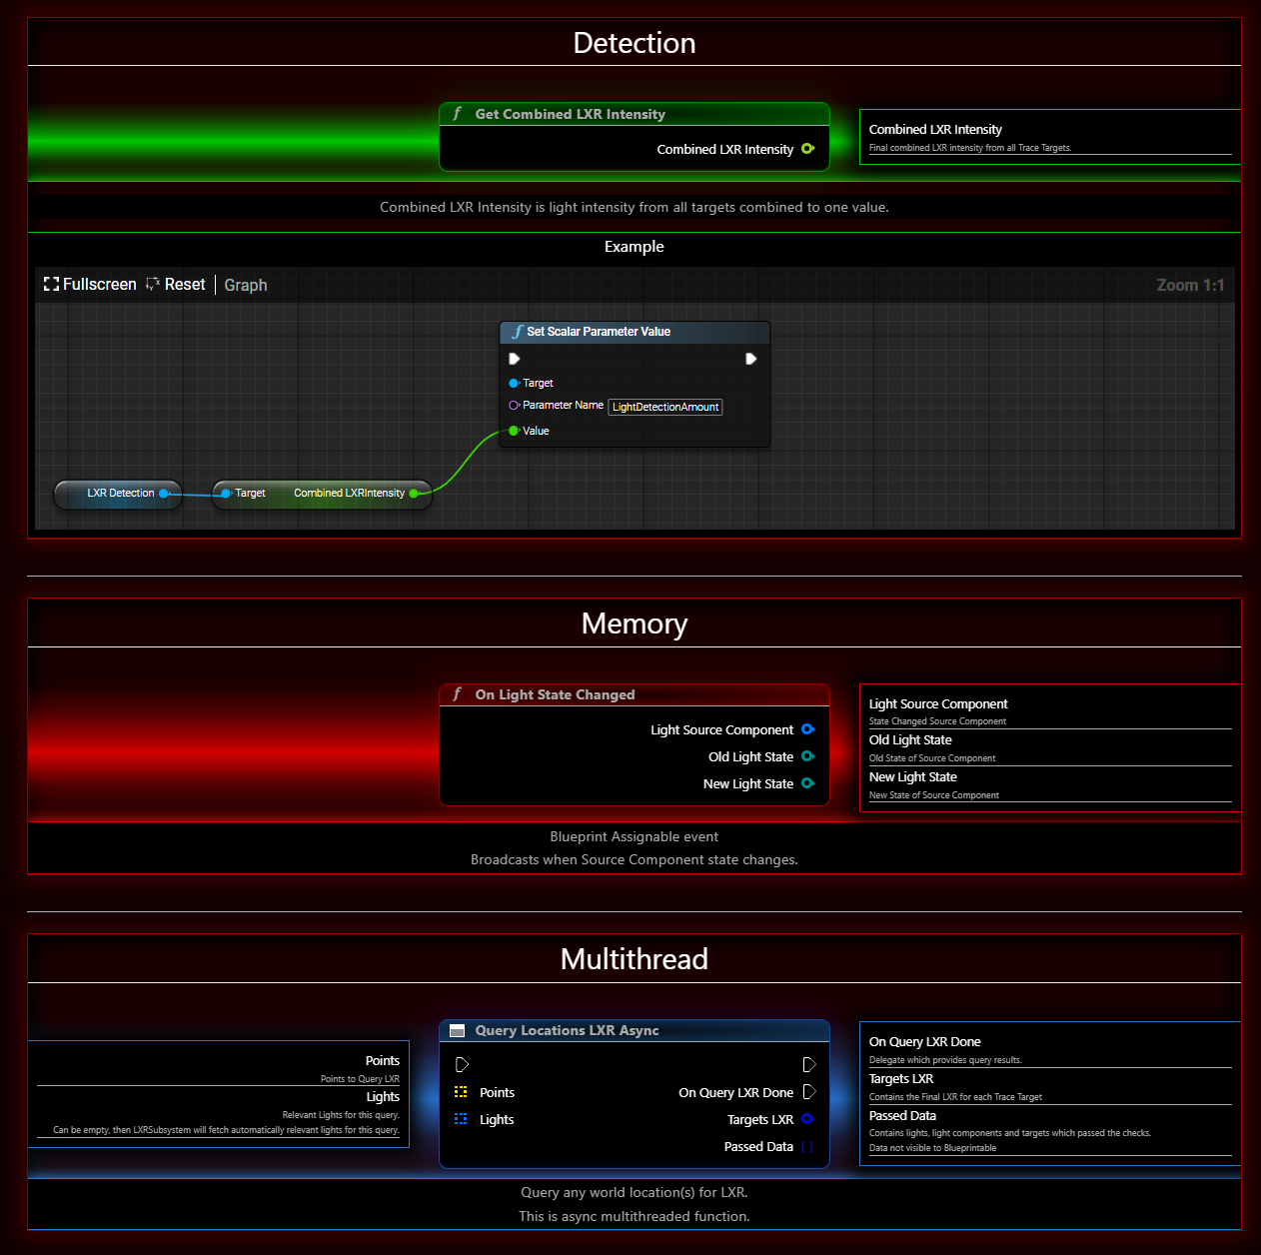Click the 'Relevant Lights for this query.' description
This screenshot has width=1261, height=1255.
341,1115
